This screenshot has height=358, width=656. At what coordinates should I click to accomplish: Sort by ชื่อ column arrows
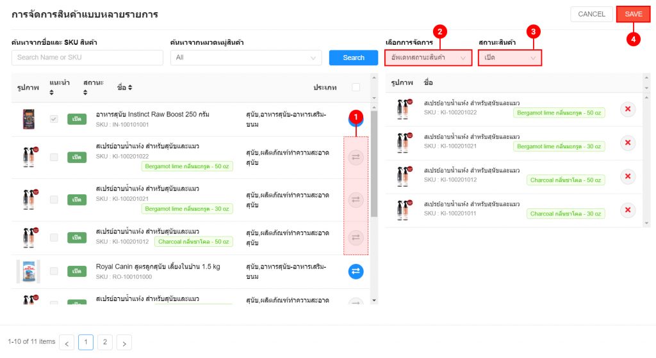[130, 87]
